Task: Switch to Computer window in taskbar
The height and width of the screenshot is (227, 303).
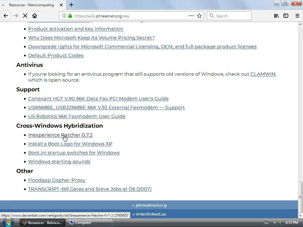Action: pyautogui.click(x=90, y=223)
